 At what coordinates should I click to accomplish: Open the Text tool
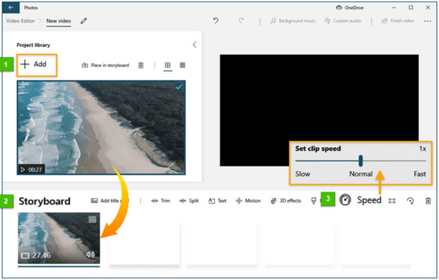[x=217, y=201]
